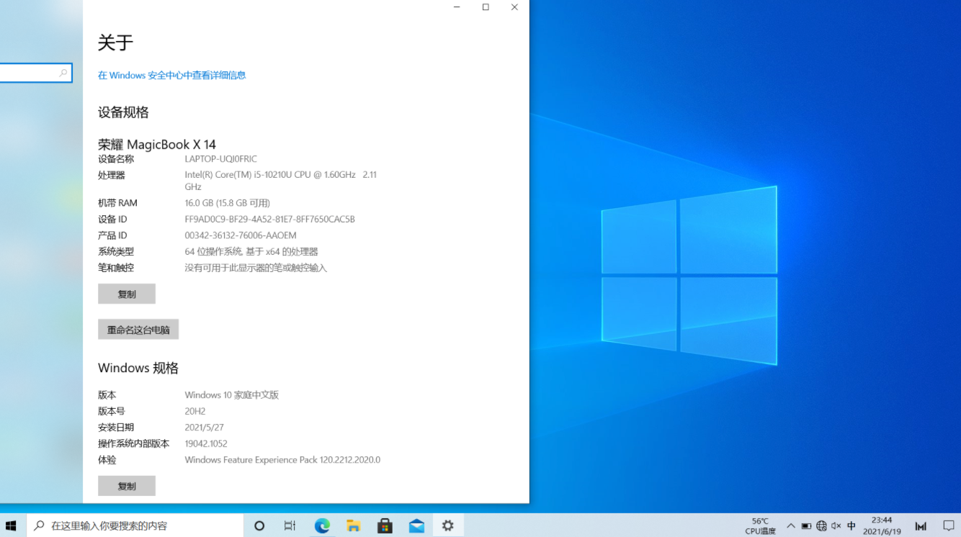This screenshot has height=537, width=961.
Task: Click the 没有可用于此显示器的笔或触控输入 text
Action: [x=256, y=268]
